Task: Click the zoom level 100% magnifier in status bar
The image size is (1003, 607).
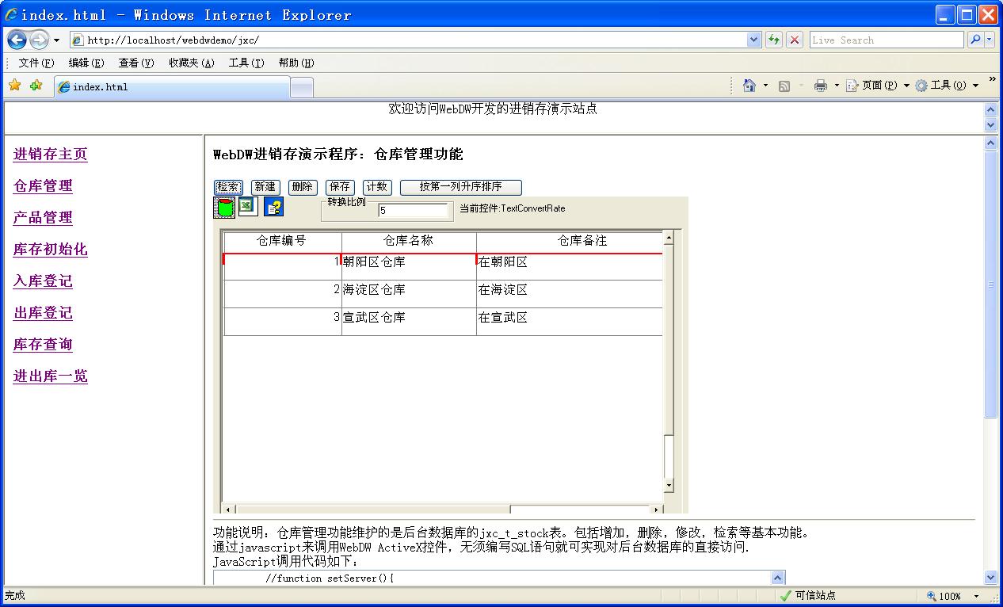Action: pyautogui.click(x=932, y=596)
